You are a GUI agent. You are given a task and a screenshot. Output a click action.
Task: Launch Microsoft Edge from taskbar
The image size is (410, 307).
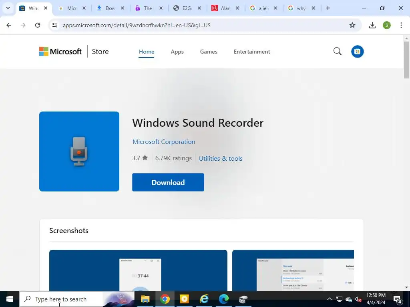[223, 299]
